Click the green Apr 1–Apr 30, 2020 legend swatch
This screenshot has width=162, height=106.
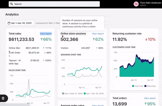[x=85, y=93]
